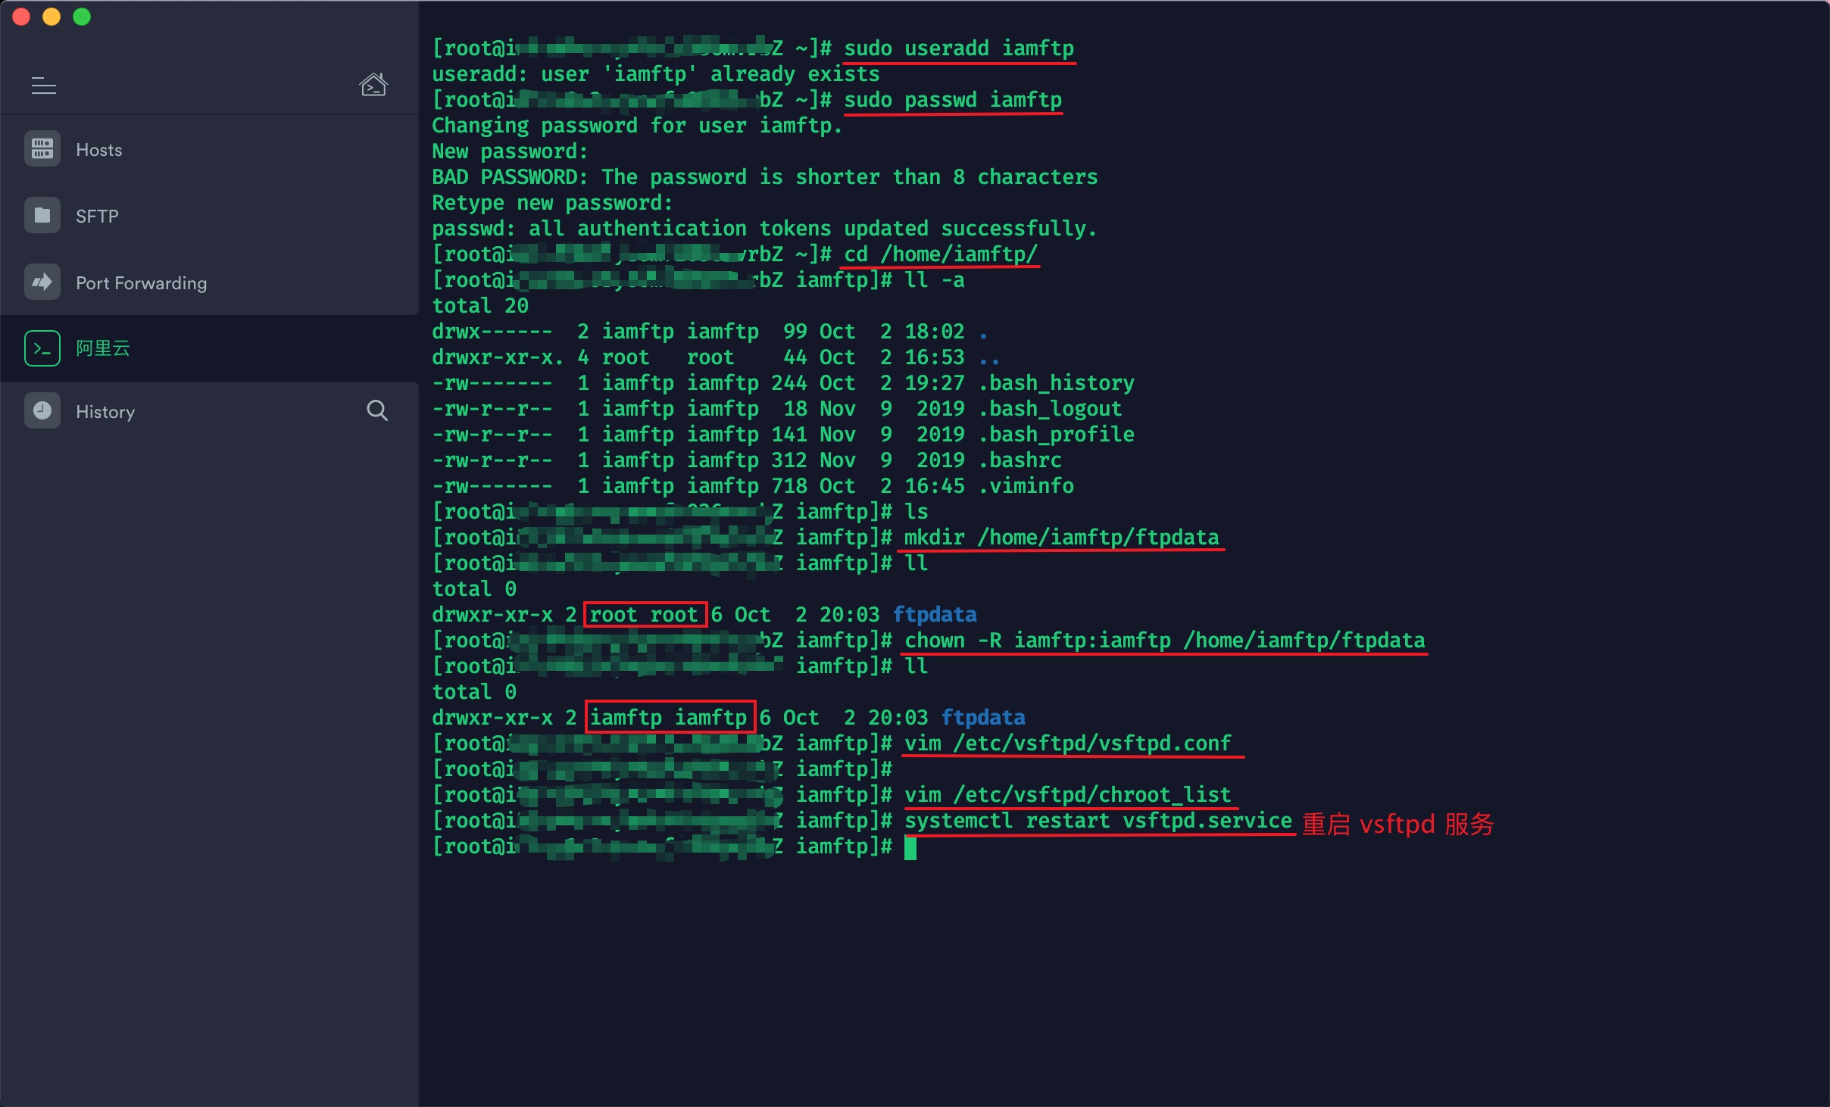Click the .bash_history filename in listing

pyautogui.click(x=1057, y=383)
